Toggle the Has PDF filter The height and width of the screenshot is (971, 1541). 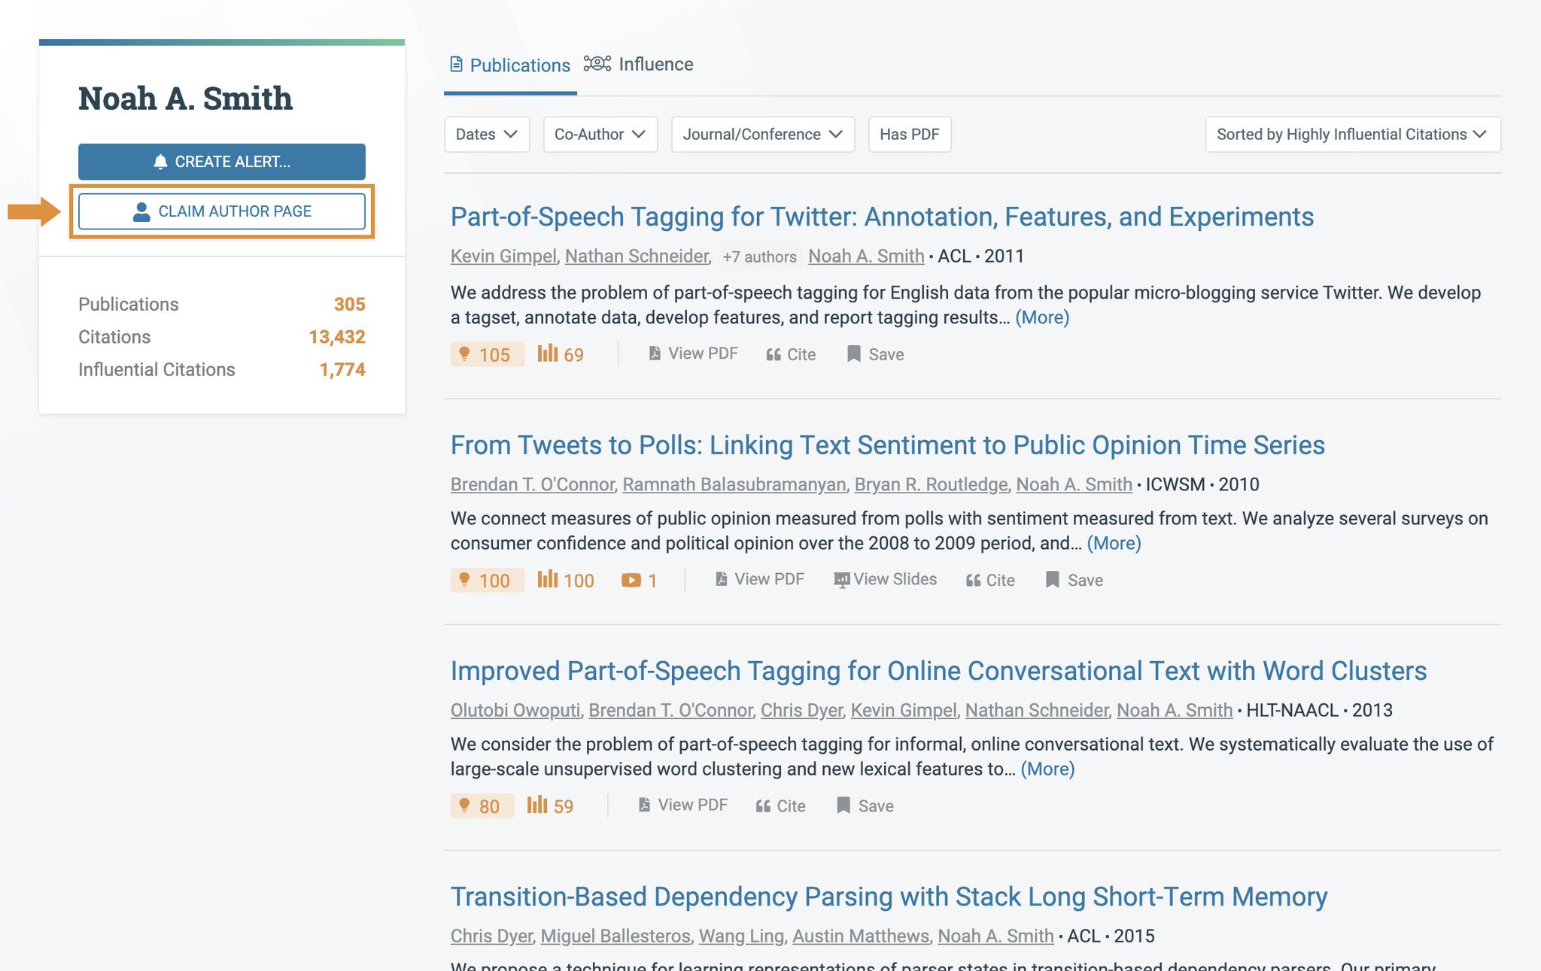[x=909, y=135]
